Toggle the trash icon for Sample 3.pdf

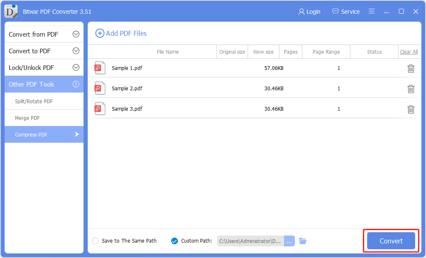[x=411, y=109]
